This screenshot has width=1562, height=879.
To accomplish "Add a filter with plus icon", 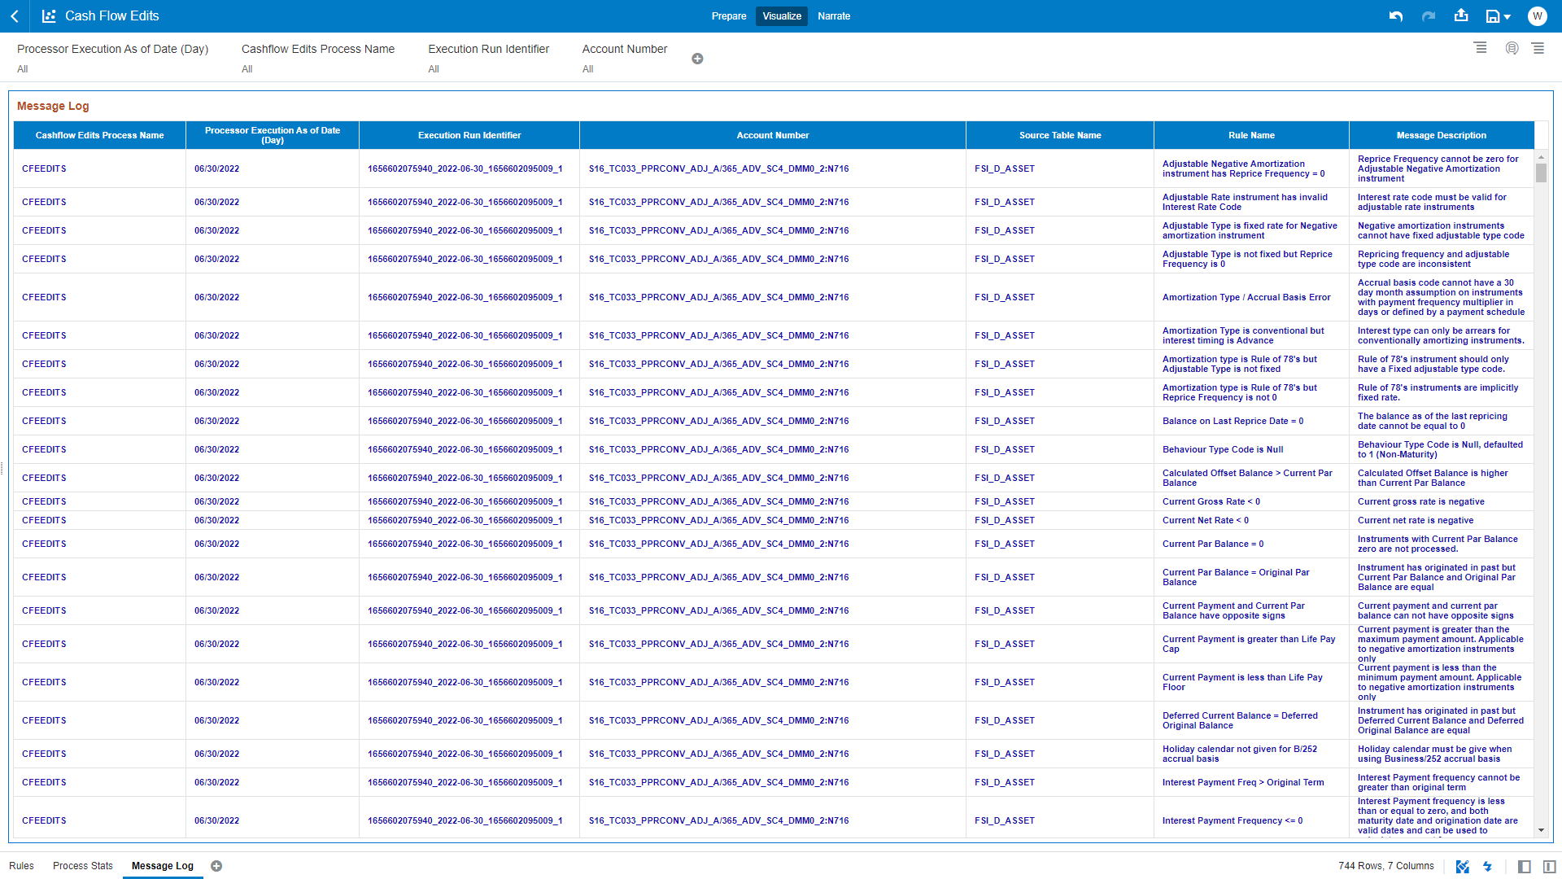I will [697, 59].
